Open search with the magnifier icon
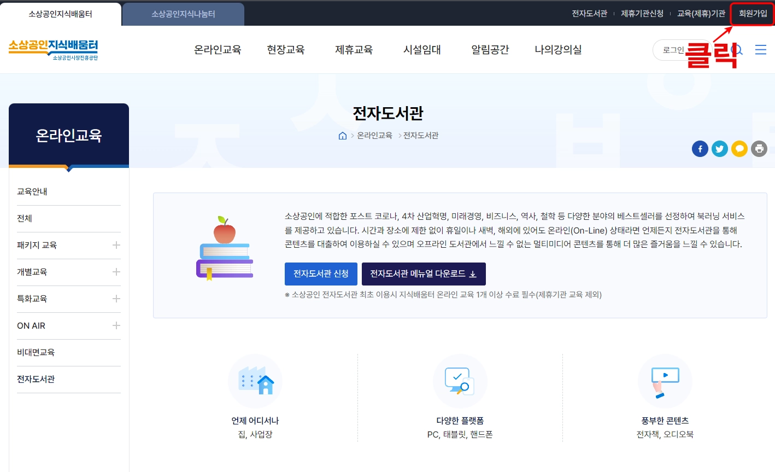This screenshot has height=472, width=775. coord(737,49)
